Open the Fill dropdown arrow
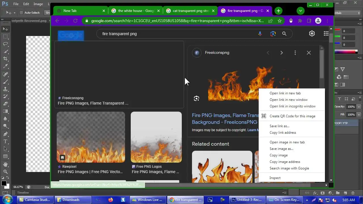363x204 pixels. 359,114
